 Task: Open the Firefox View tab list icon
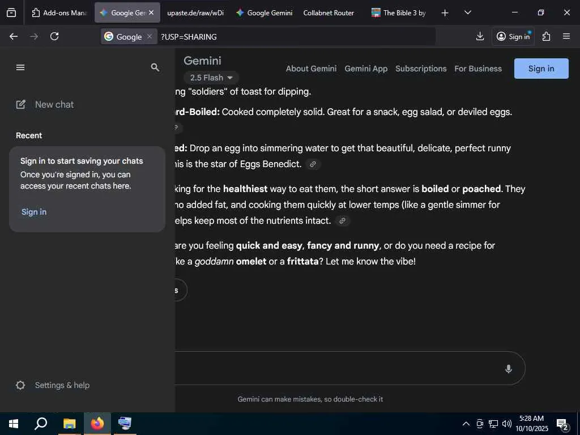point(11,12)
